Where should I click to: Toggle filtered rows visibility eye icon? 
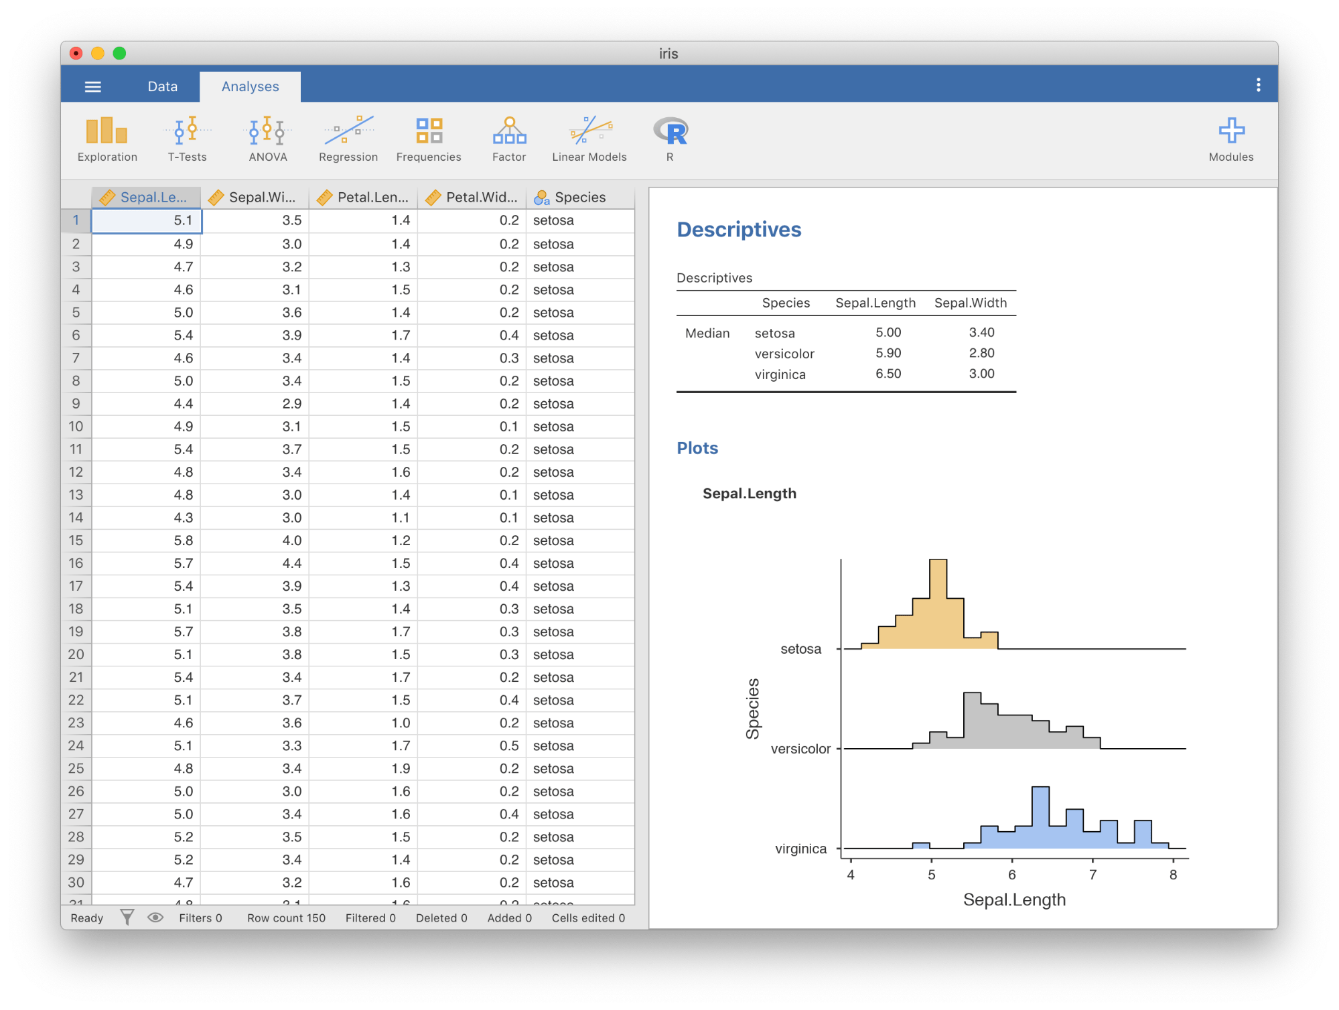tap(155, 917)
